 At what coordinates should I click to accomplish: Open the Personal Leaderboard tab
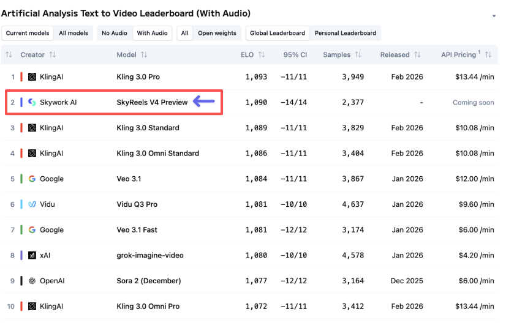[x=344, y=33]
